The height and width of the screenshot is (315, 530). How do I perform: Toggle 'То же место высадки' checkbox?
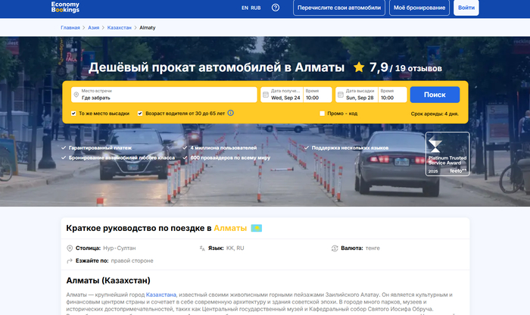(73, 114)
